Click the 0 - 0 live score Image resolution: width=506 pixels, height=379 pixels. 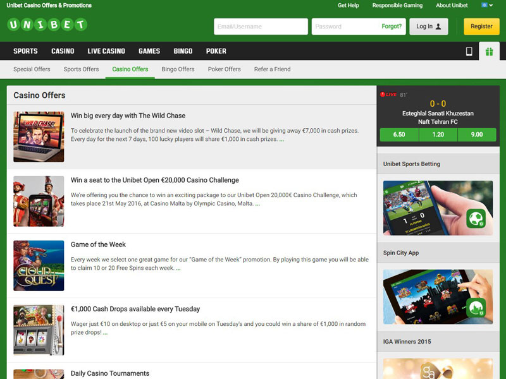coord(438,104)
